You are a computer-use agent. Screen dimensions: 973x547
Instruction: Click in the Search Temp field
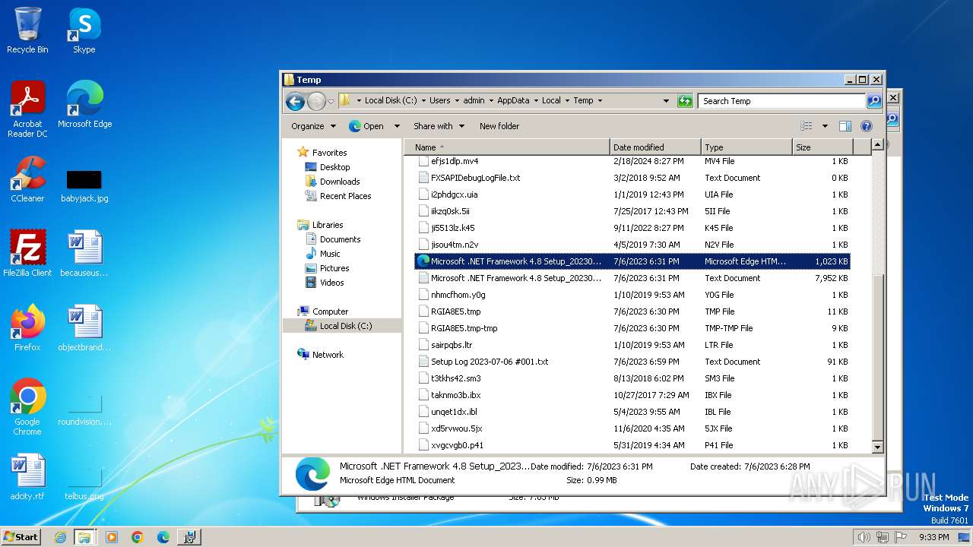781,101
